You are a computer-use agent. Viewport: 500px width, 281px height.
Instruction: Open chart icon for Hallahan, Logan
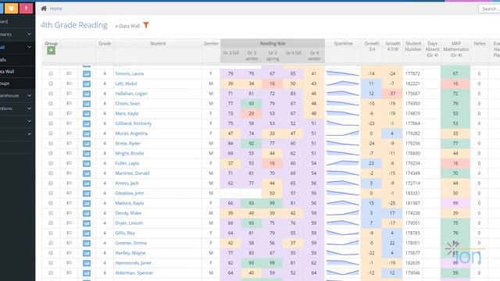[87, 94]
